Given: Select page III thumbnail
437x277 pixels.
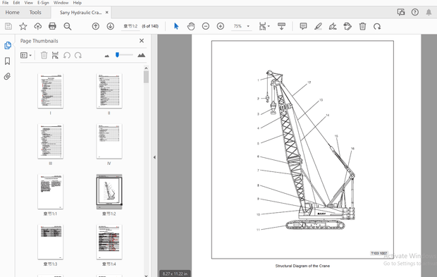Looking at the screenshot, I should (x=51, y=141).
